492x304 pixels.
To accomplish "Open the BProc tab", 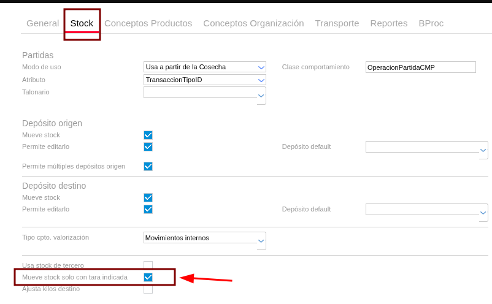I will (x=431, y=23).
